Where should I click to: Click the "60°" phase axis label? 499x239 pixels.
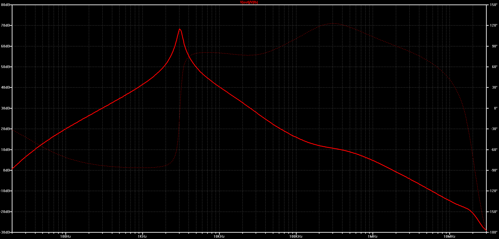495,67
